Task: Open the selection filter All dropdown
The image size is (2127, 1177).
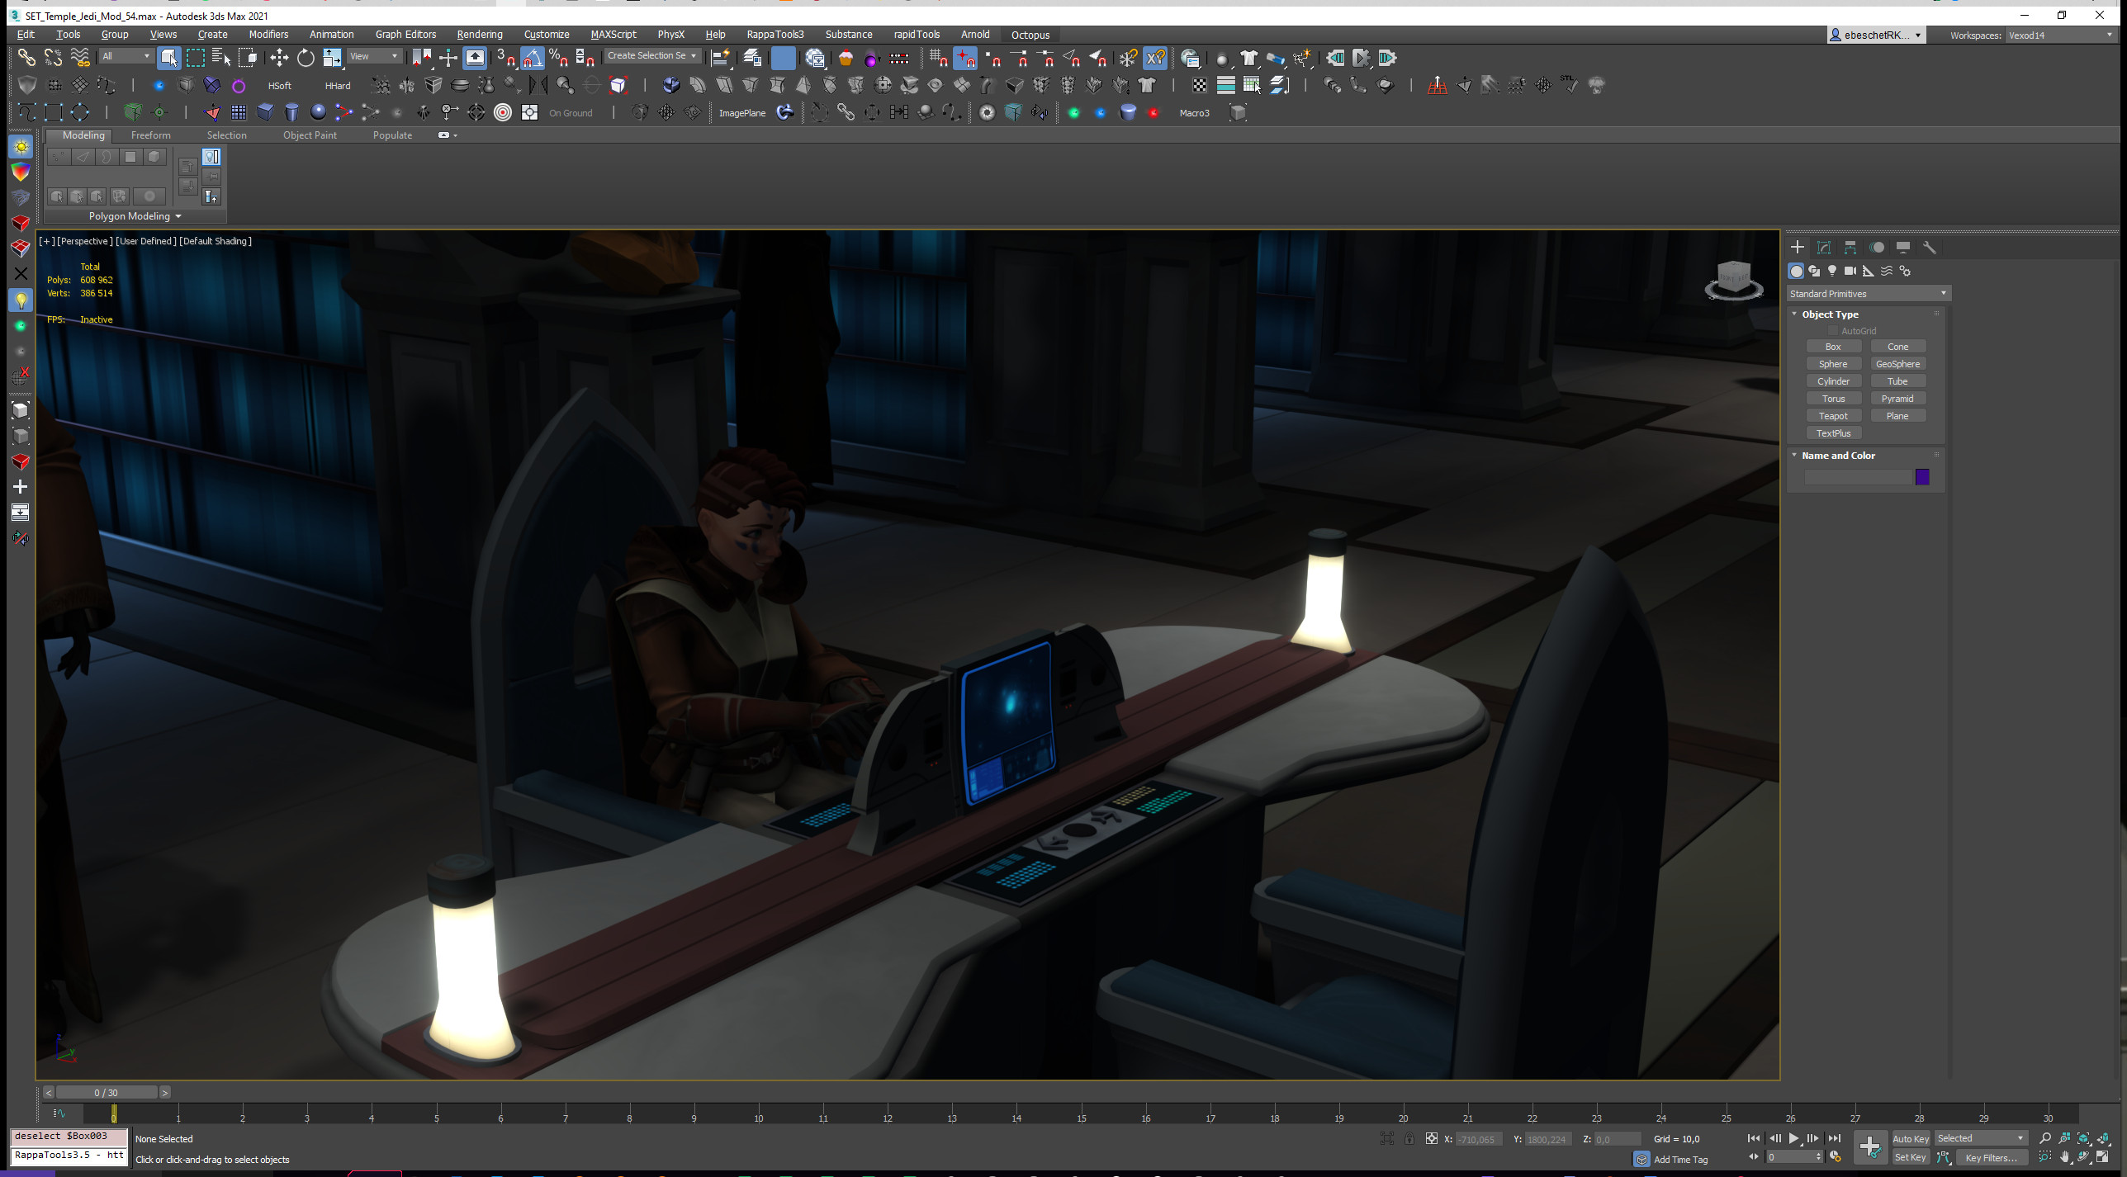Action: coord(126,56)
